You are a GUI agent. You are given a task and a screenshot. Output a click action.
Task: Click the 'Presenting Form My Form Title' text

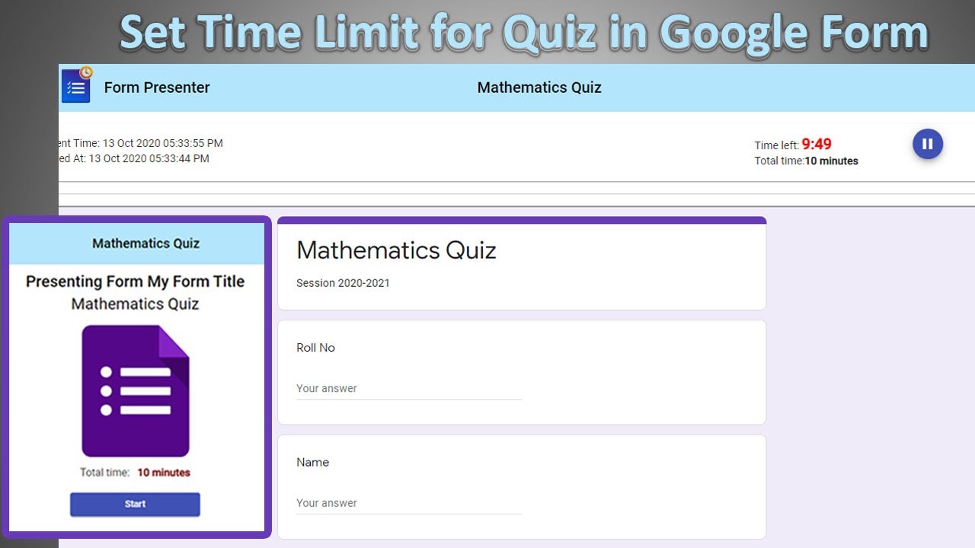point(135,282)
